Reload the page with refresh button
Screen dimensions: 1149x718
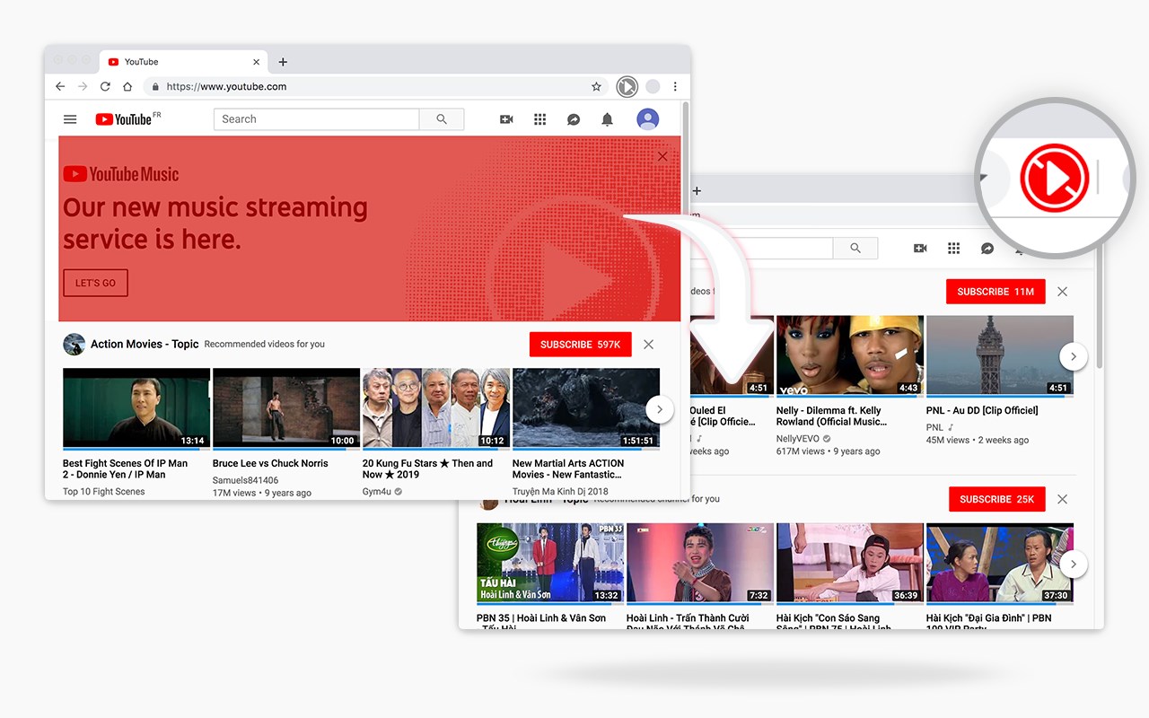105,87
